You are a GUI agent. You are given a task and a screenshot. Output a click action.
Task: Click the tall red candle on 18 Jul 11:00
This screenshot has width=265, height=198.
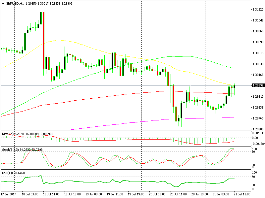coord(44,40)
